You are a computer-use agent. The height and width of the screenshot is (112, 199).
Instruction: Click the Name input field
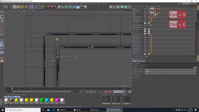[170, 66]
